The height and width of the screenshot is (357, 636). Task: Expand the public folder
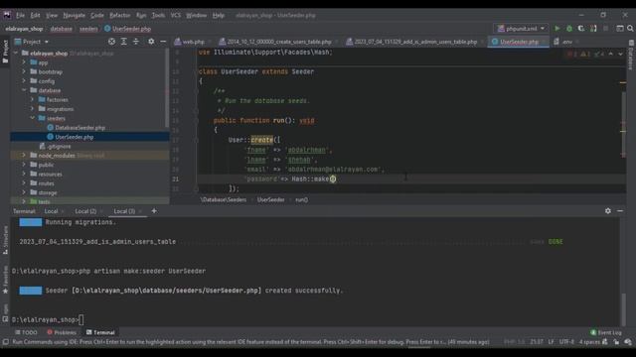(x=24, y=165)
